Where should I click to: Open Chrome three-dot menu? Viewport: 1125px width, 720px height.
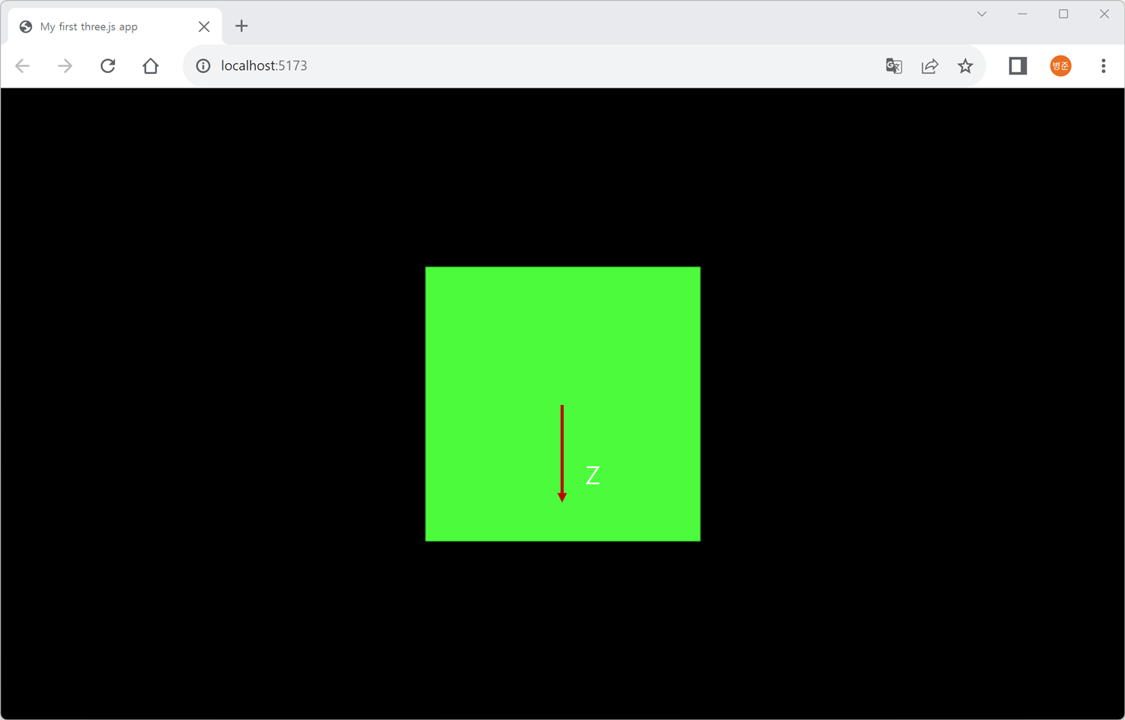[1103, 66]
